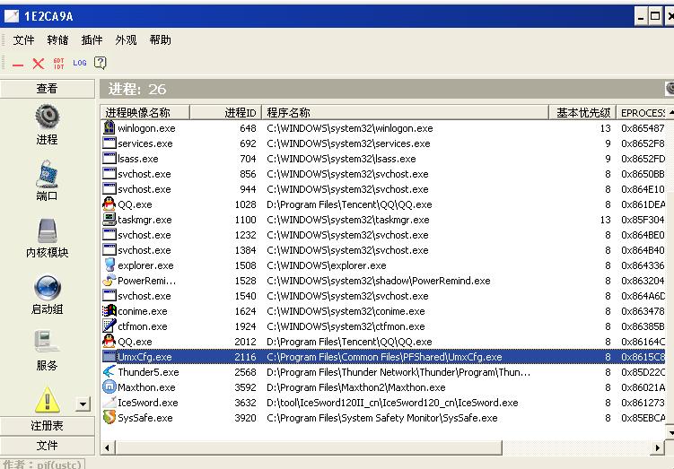Click the Thunder5.exe bird icon

click(109, 372)
